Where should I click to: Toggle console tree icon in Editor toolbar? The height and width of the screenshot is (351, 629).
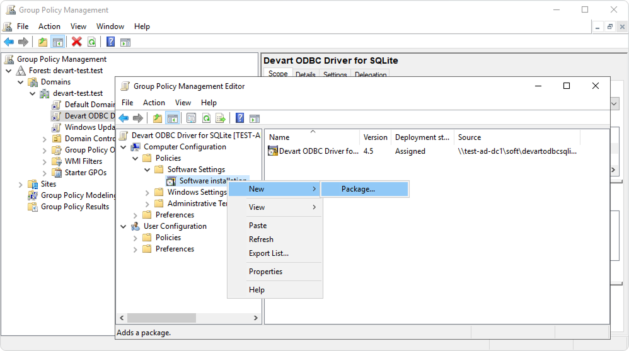point(173,118)
